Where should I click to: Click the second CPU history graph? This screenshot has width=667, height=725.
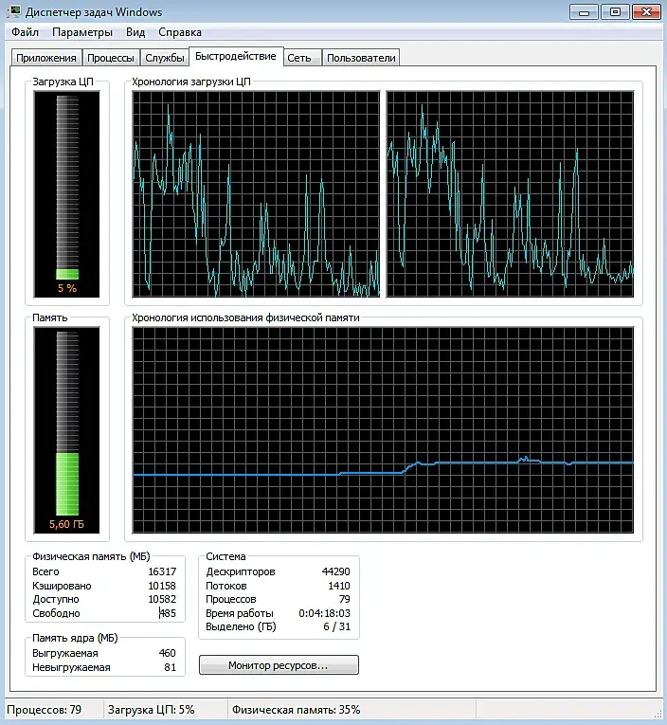point(510,194)
